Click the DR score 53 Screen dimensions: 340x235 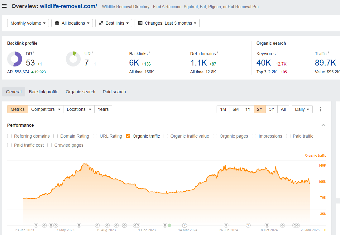(30, 63)
